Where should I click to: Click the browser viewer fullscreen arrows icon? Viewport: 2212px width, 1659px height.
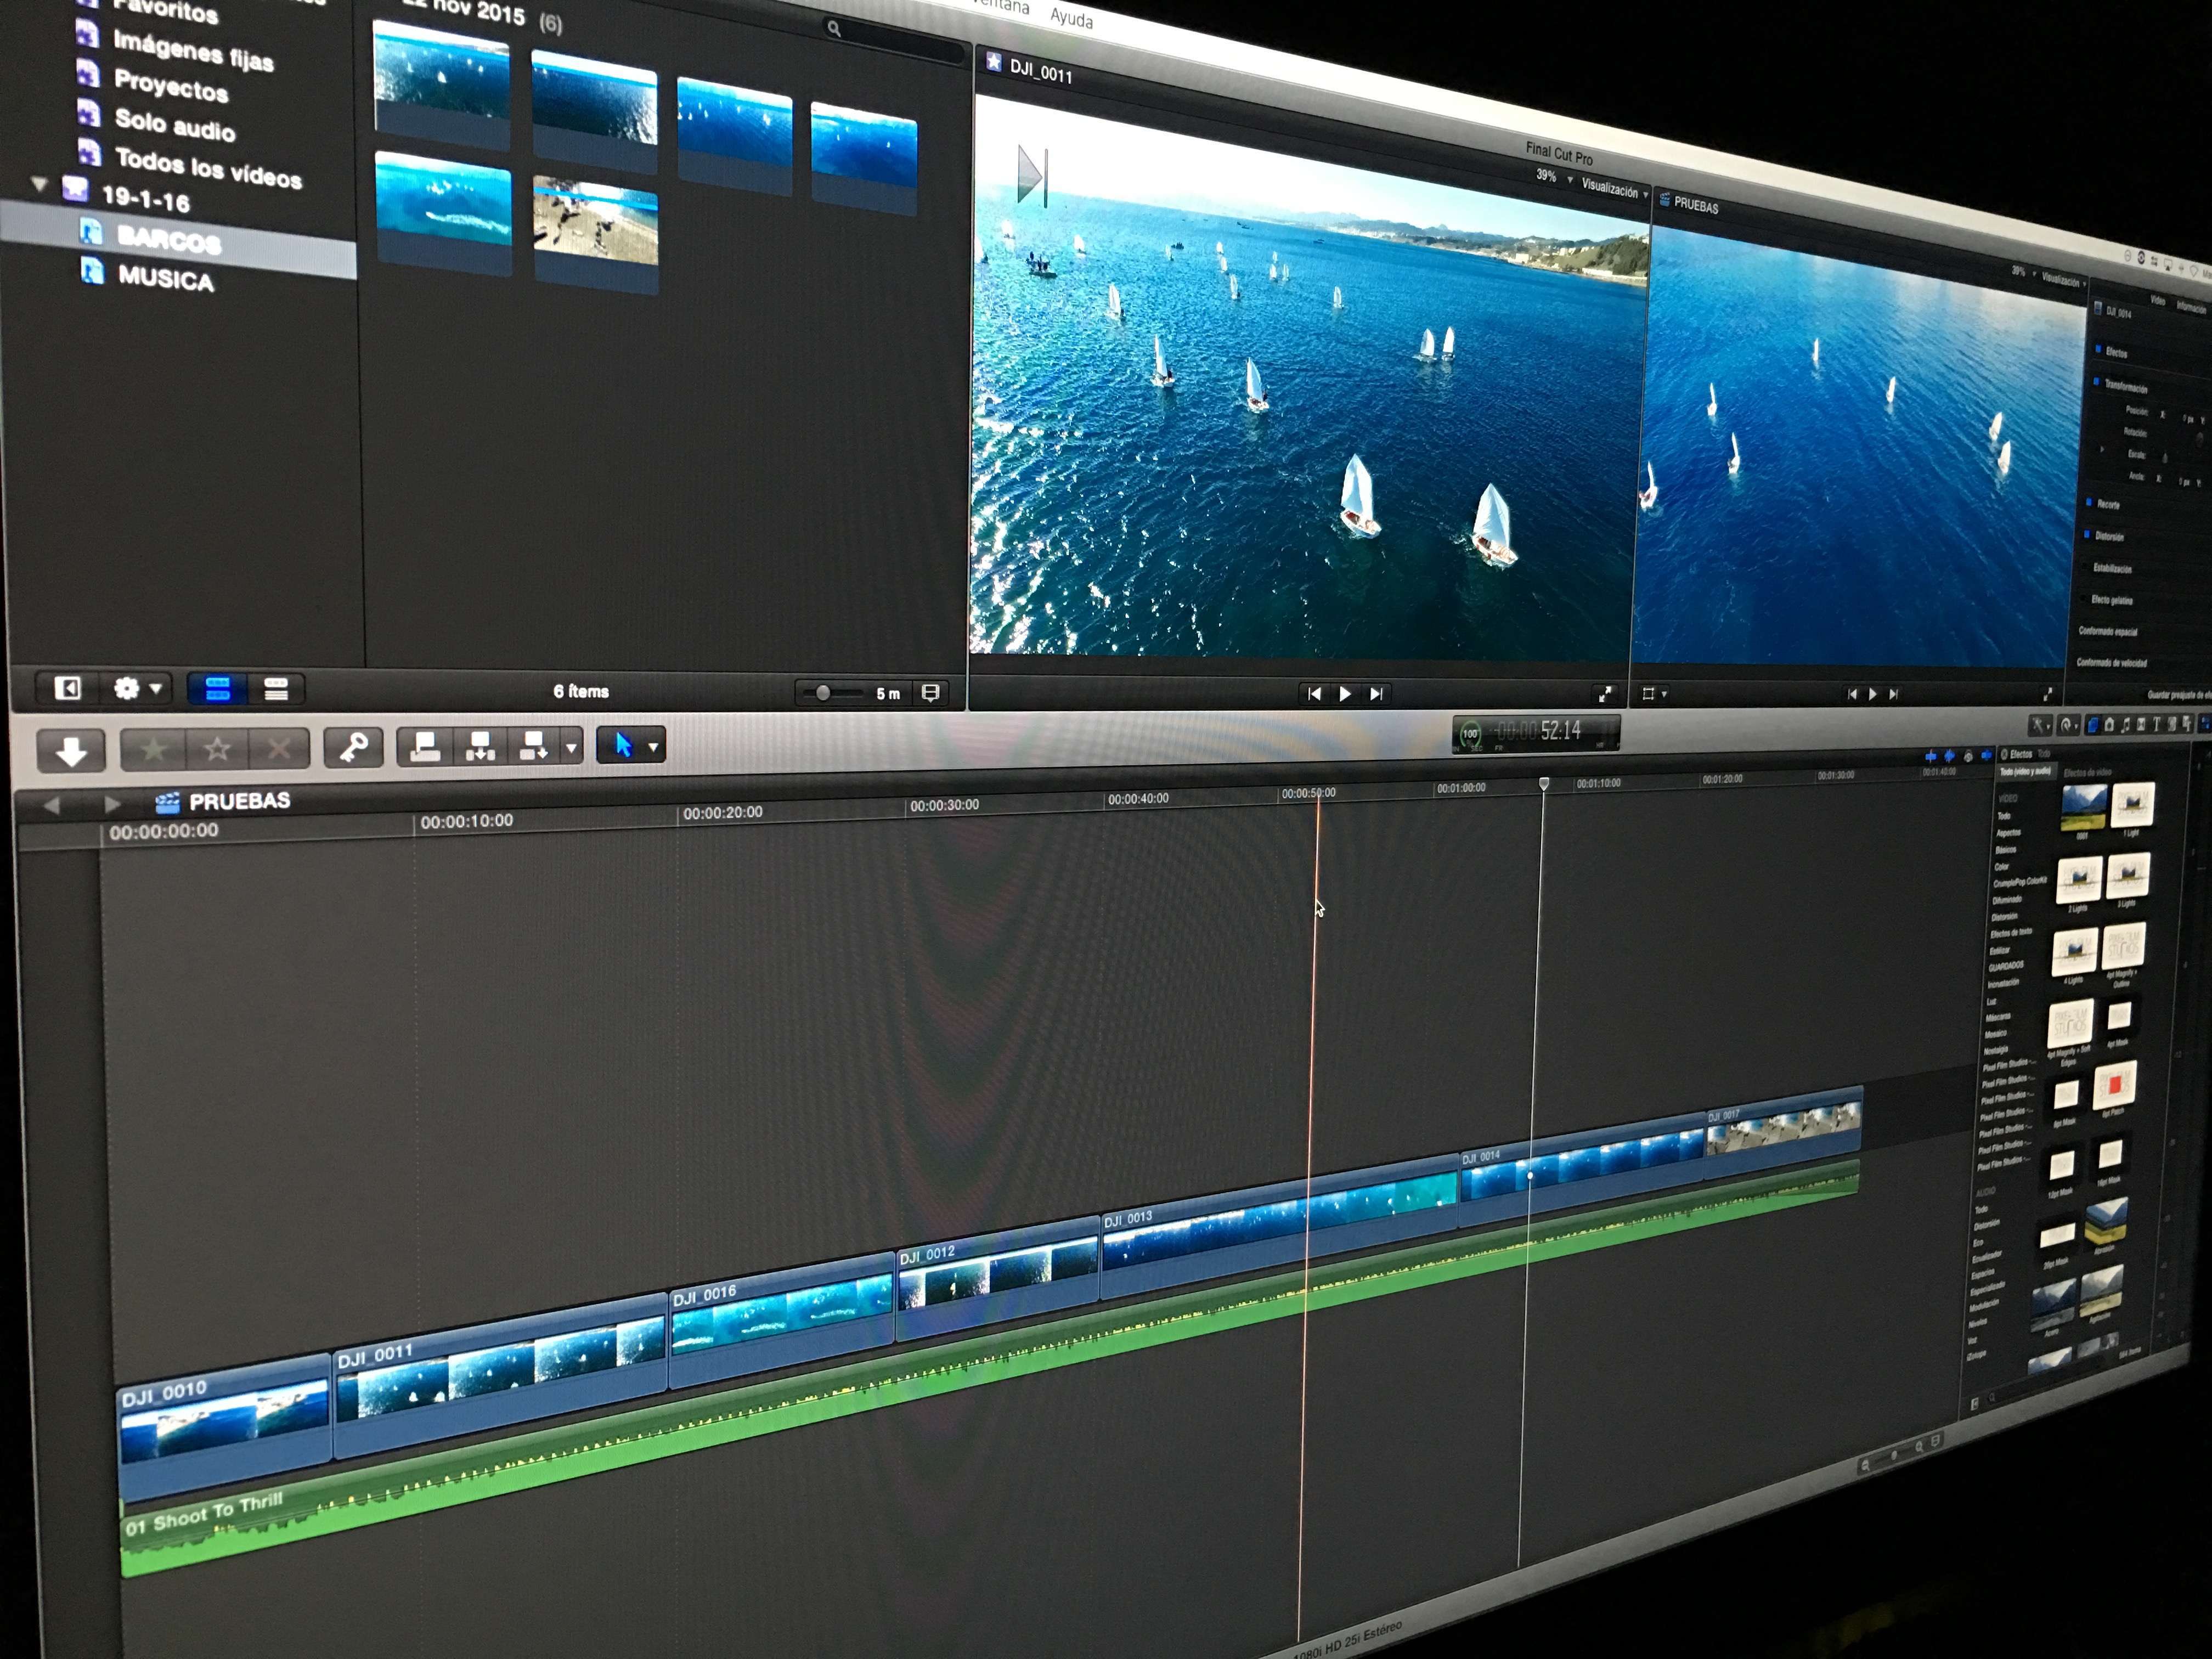[x=1604, y=693]
